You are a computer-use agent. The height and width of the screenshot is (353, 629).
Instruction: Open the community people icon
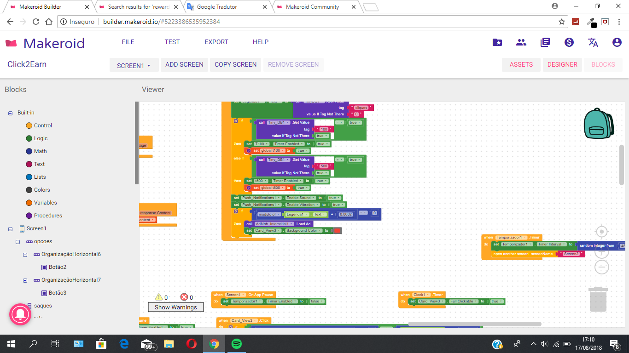click(x=521, y=42)
